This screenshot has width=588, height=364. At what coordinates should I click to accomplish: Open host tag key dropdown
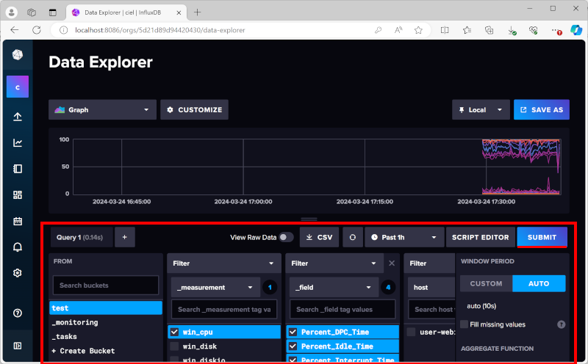(431, 287)
